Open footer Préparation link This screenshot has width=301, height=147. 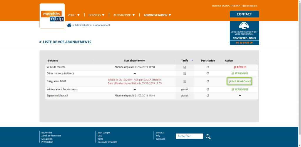click(x=47, y=142)
